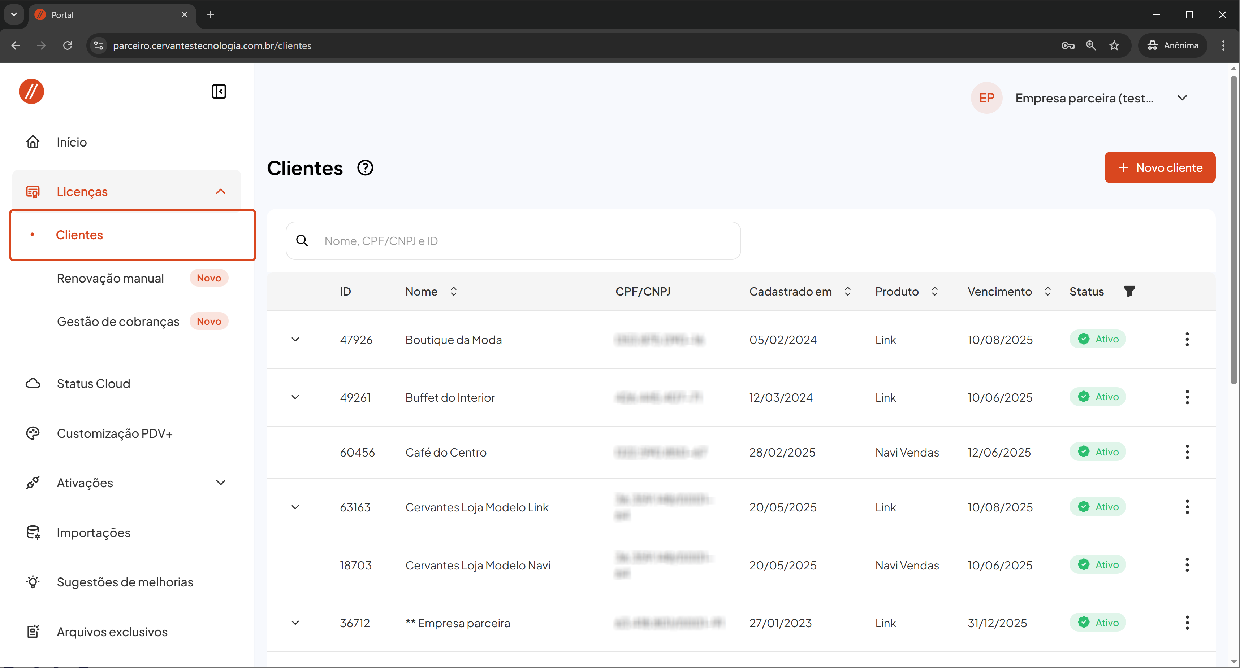Expand Ativações submenu in sidebar

click(220, 483)
